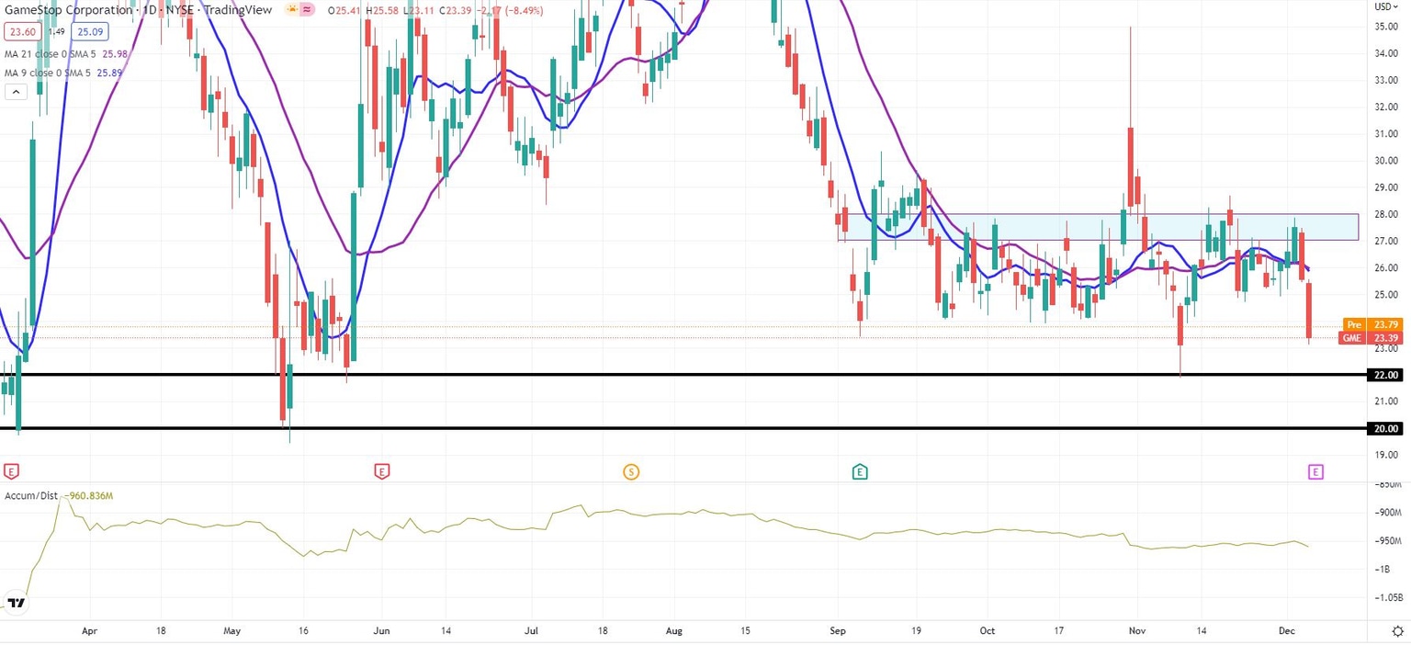Screen dimensions: 1411x645
Task: Click the red 23.60 sell price button
Action: click(x=22, y=32)
